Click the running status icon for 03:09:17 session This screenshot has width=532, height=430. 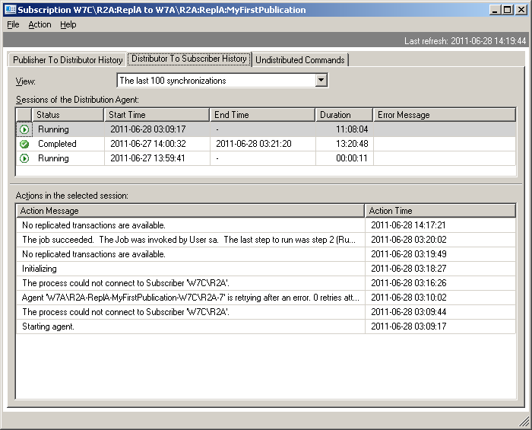tap(24, 129)
